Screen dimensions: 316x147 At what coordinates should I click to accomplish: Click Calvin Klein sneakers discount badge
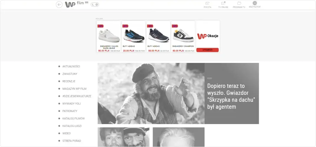tap(100, 26)
